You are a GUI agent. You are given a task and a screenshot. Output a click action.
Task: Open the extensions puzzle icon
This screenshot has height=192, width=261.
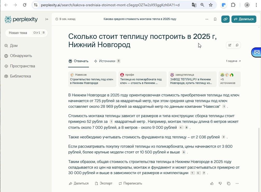point(233,5)
